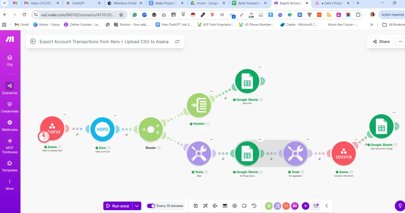Open the clock schedule badge on Asana trigger
Image resolution: width=405 pixels, height=213 pixels.
point(44,136)
